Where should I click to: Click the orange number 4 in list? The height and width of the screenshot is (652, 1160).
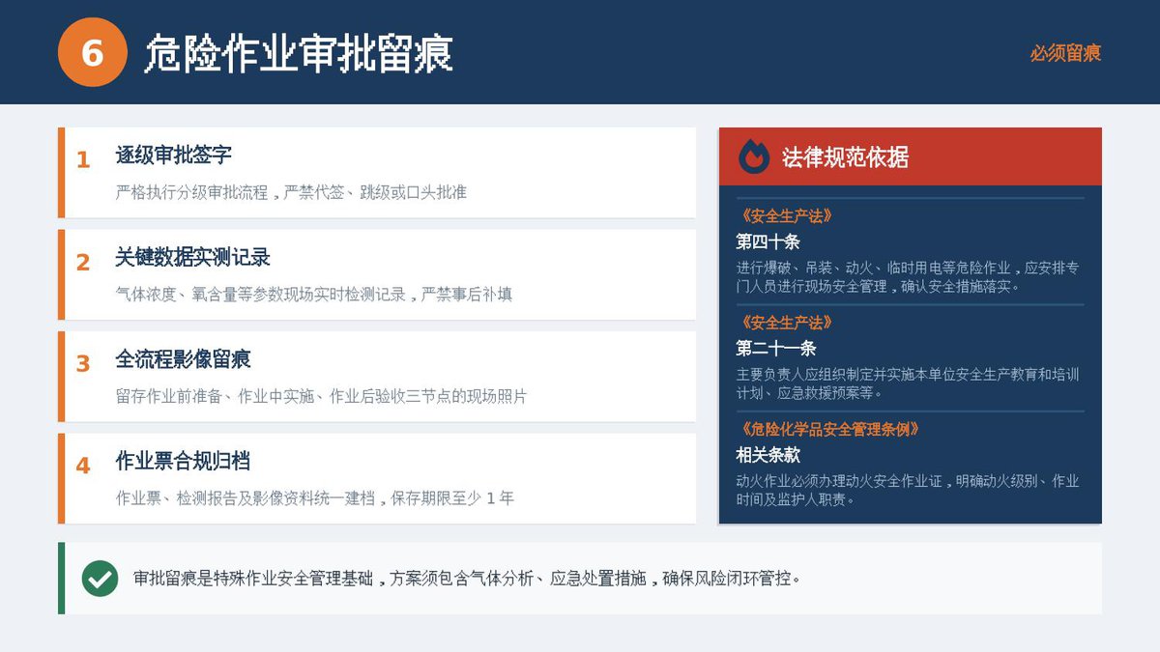click(83, 466)
